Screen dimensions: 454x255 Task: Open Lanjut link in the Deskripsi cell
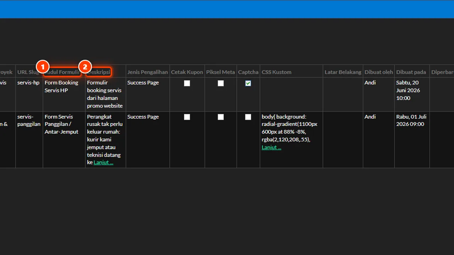click(103, 162)
